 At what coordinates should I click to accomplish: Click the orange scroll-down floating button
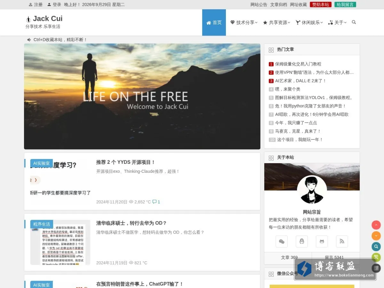click(x=376, y=236)
